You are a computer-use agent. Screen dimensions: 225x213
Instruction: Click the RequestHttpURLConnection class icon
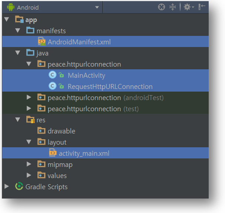[53, 86]
